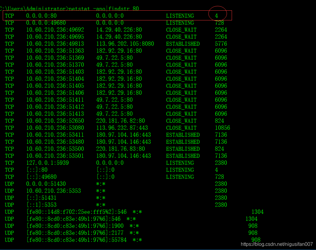
Task: Click local address 10.60.210.236:53480
Action: point(55,142)
